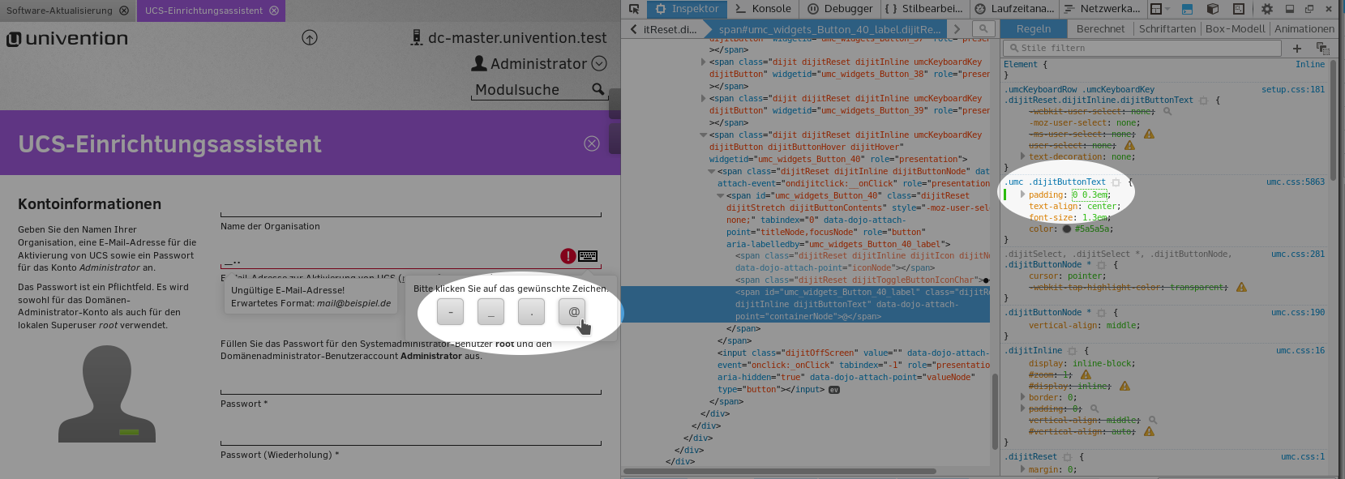This screenshot has width=1345, height=479.
Task: Switch to the Konsole tab
Action: [x=763, y=9]
